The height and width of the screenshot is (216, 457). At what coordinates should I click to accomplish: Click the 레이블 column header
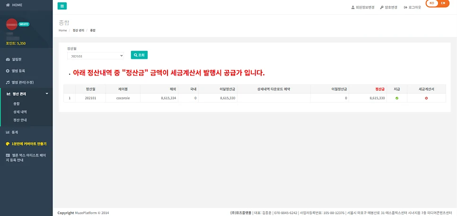[x=123, y=89]
